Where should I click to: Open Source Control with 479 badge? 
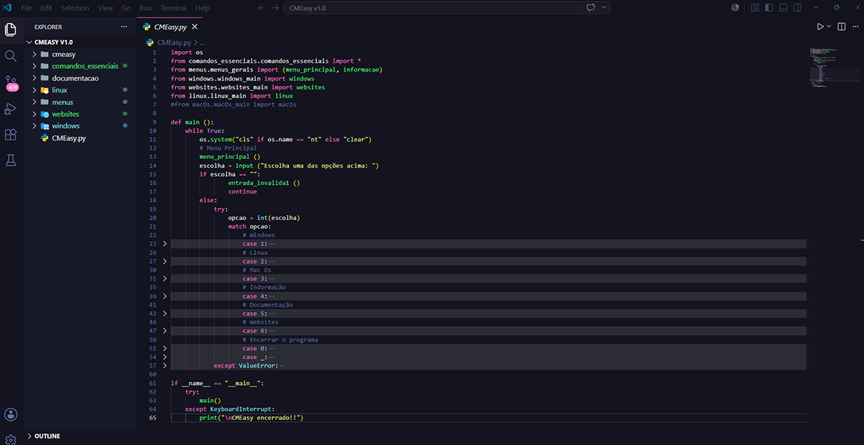click(x=10, y=83)
